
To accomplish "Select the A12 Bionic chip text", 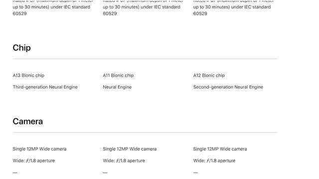I will click(209, 75).
